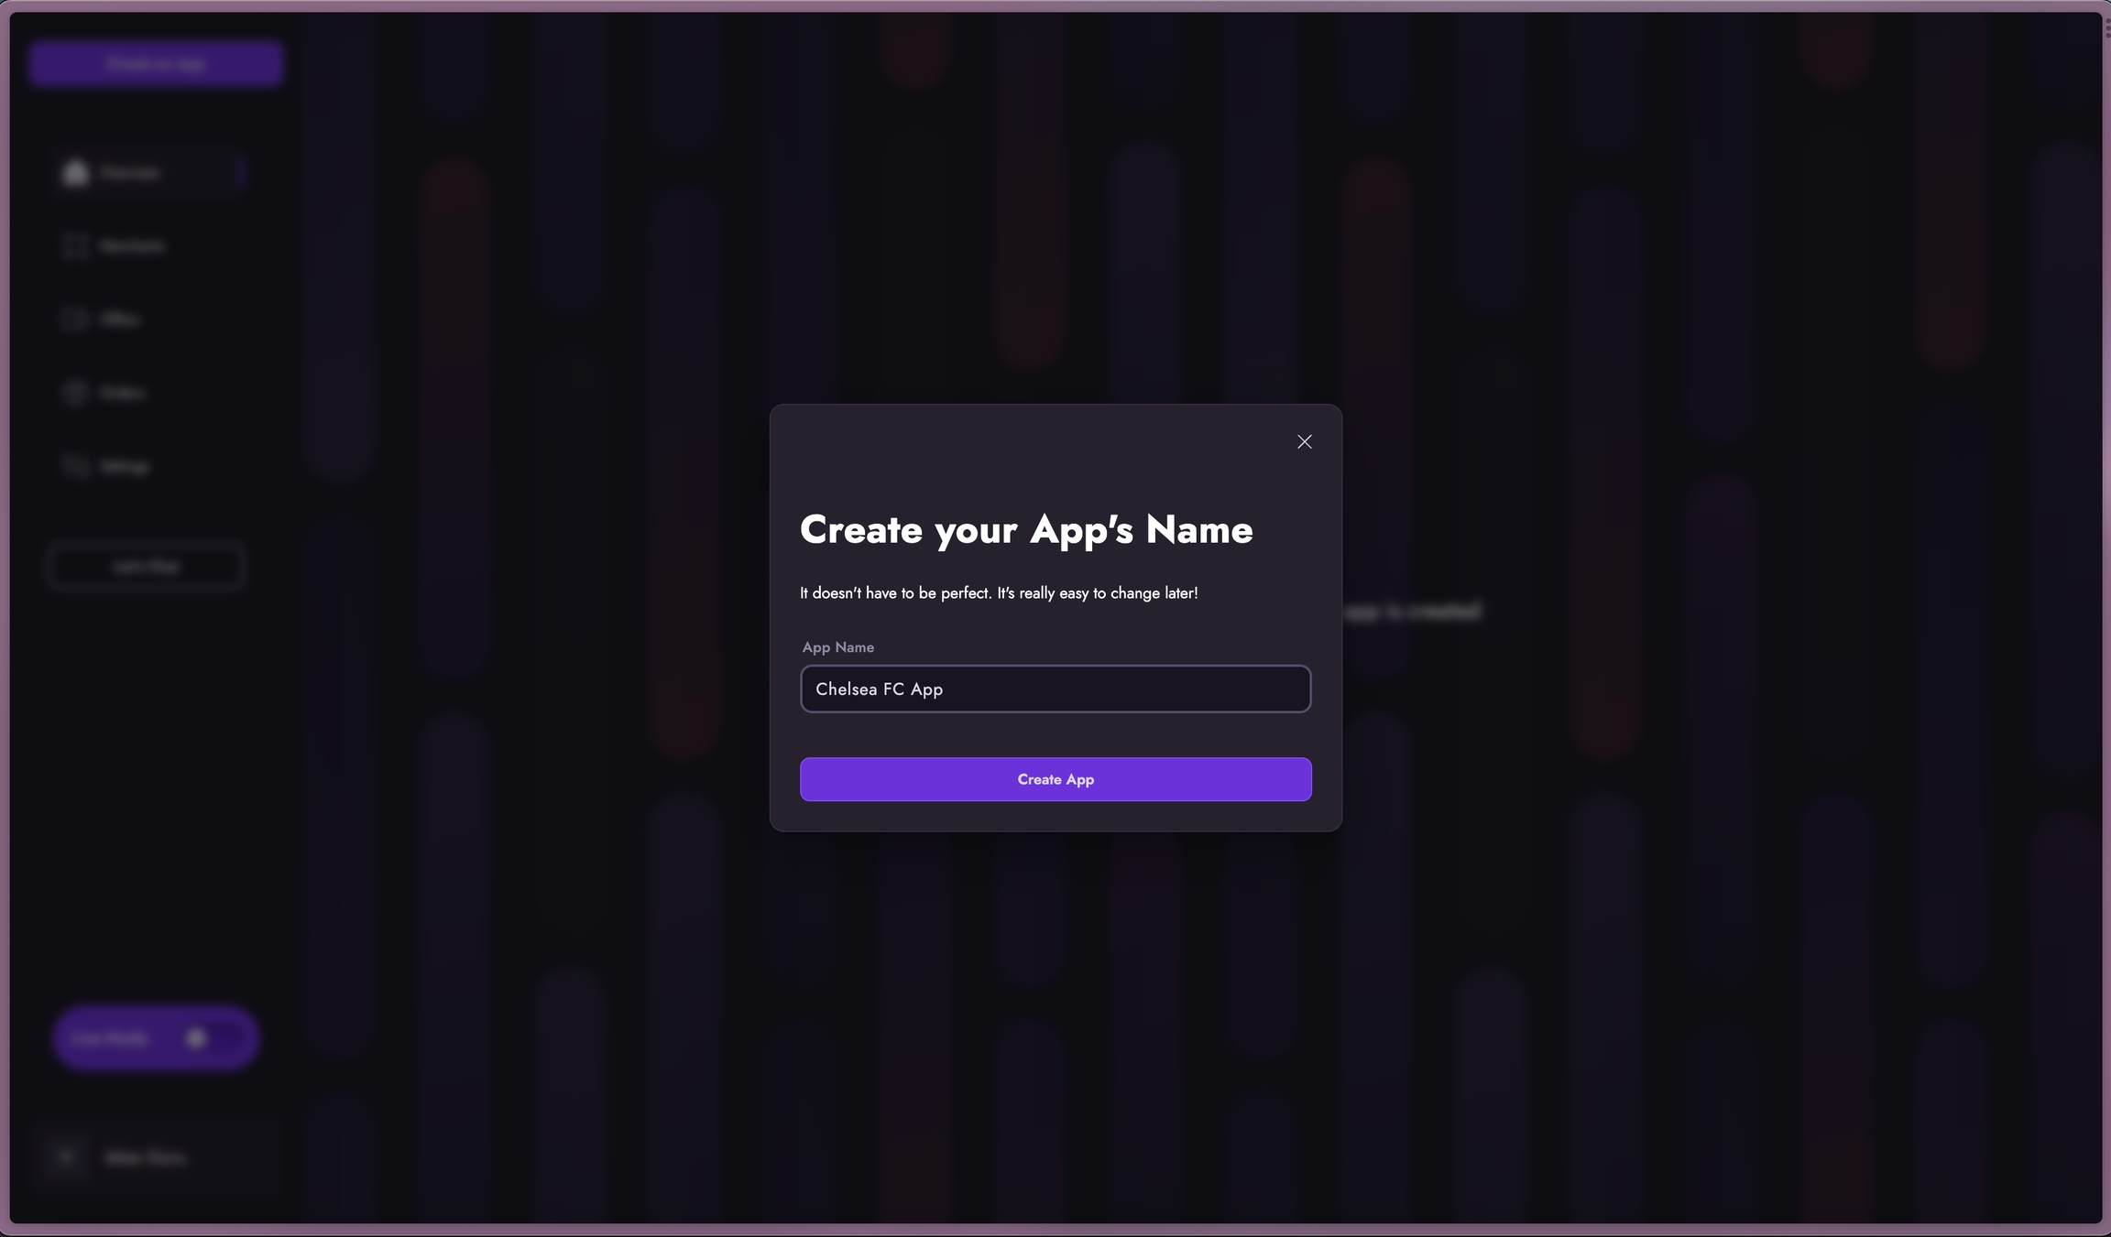Click the third sidebar item's icon
The width and height of the screenshot is (2111, 1237).
75,319
